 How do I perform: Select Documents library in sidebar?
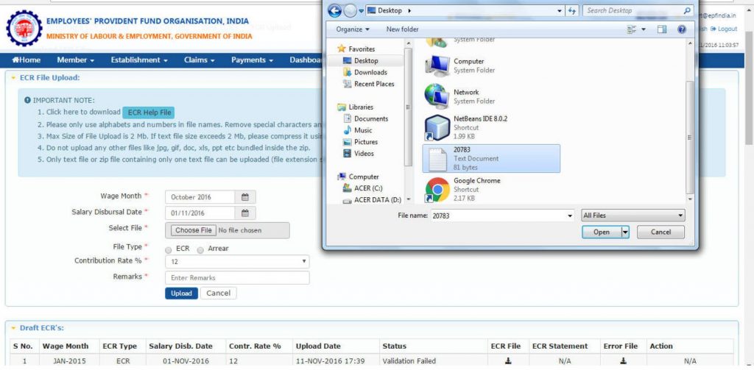tap(365, 118)
